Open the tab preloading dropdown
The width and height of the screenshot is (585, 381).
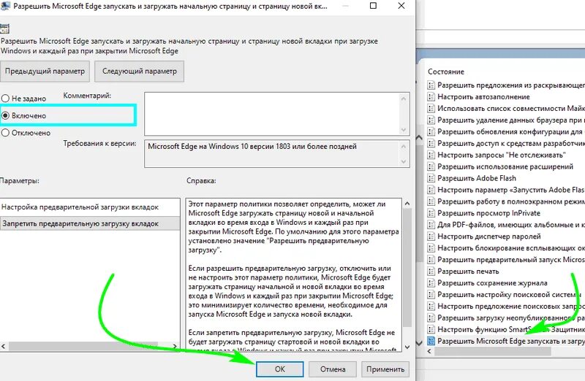coord(90,223)
